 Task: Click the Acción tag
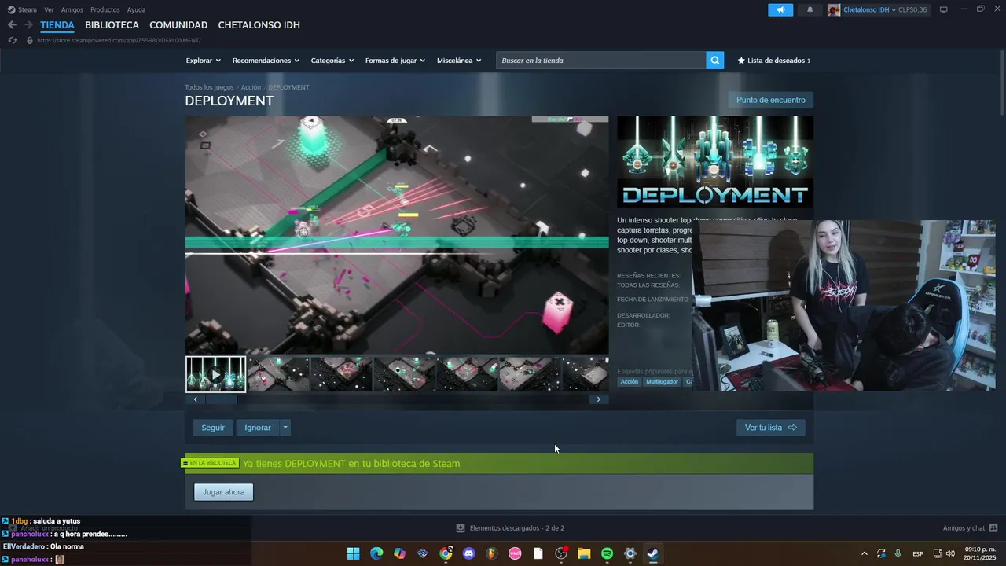630,382
